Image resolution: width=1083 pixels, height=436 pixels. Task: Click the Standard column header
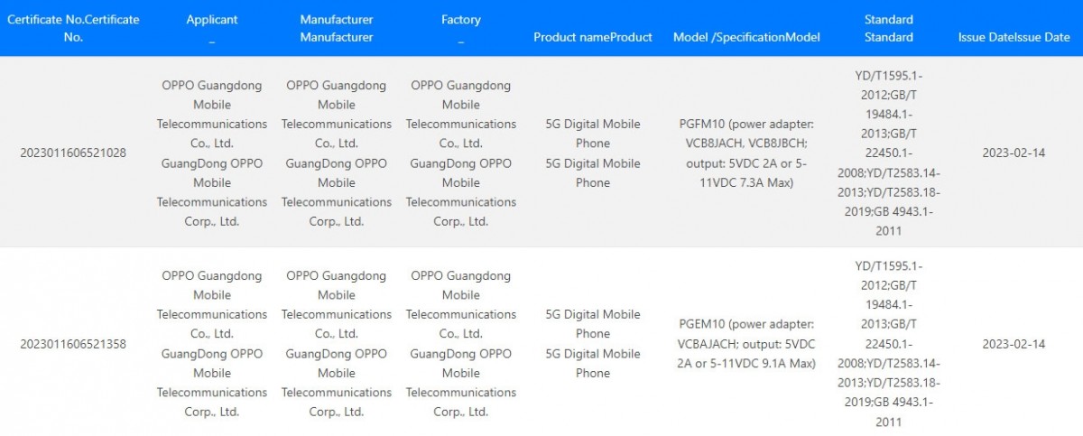click(x=889, y=28)
